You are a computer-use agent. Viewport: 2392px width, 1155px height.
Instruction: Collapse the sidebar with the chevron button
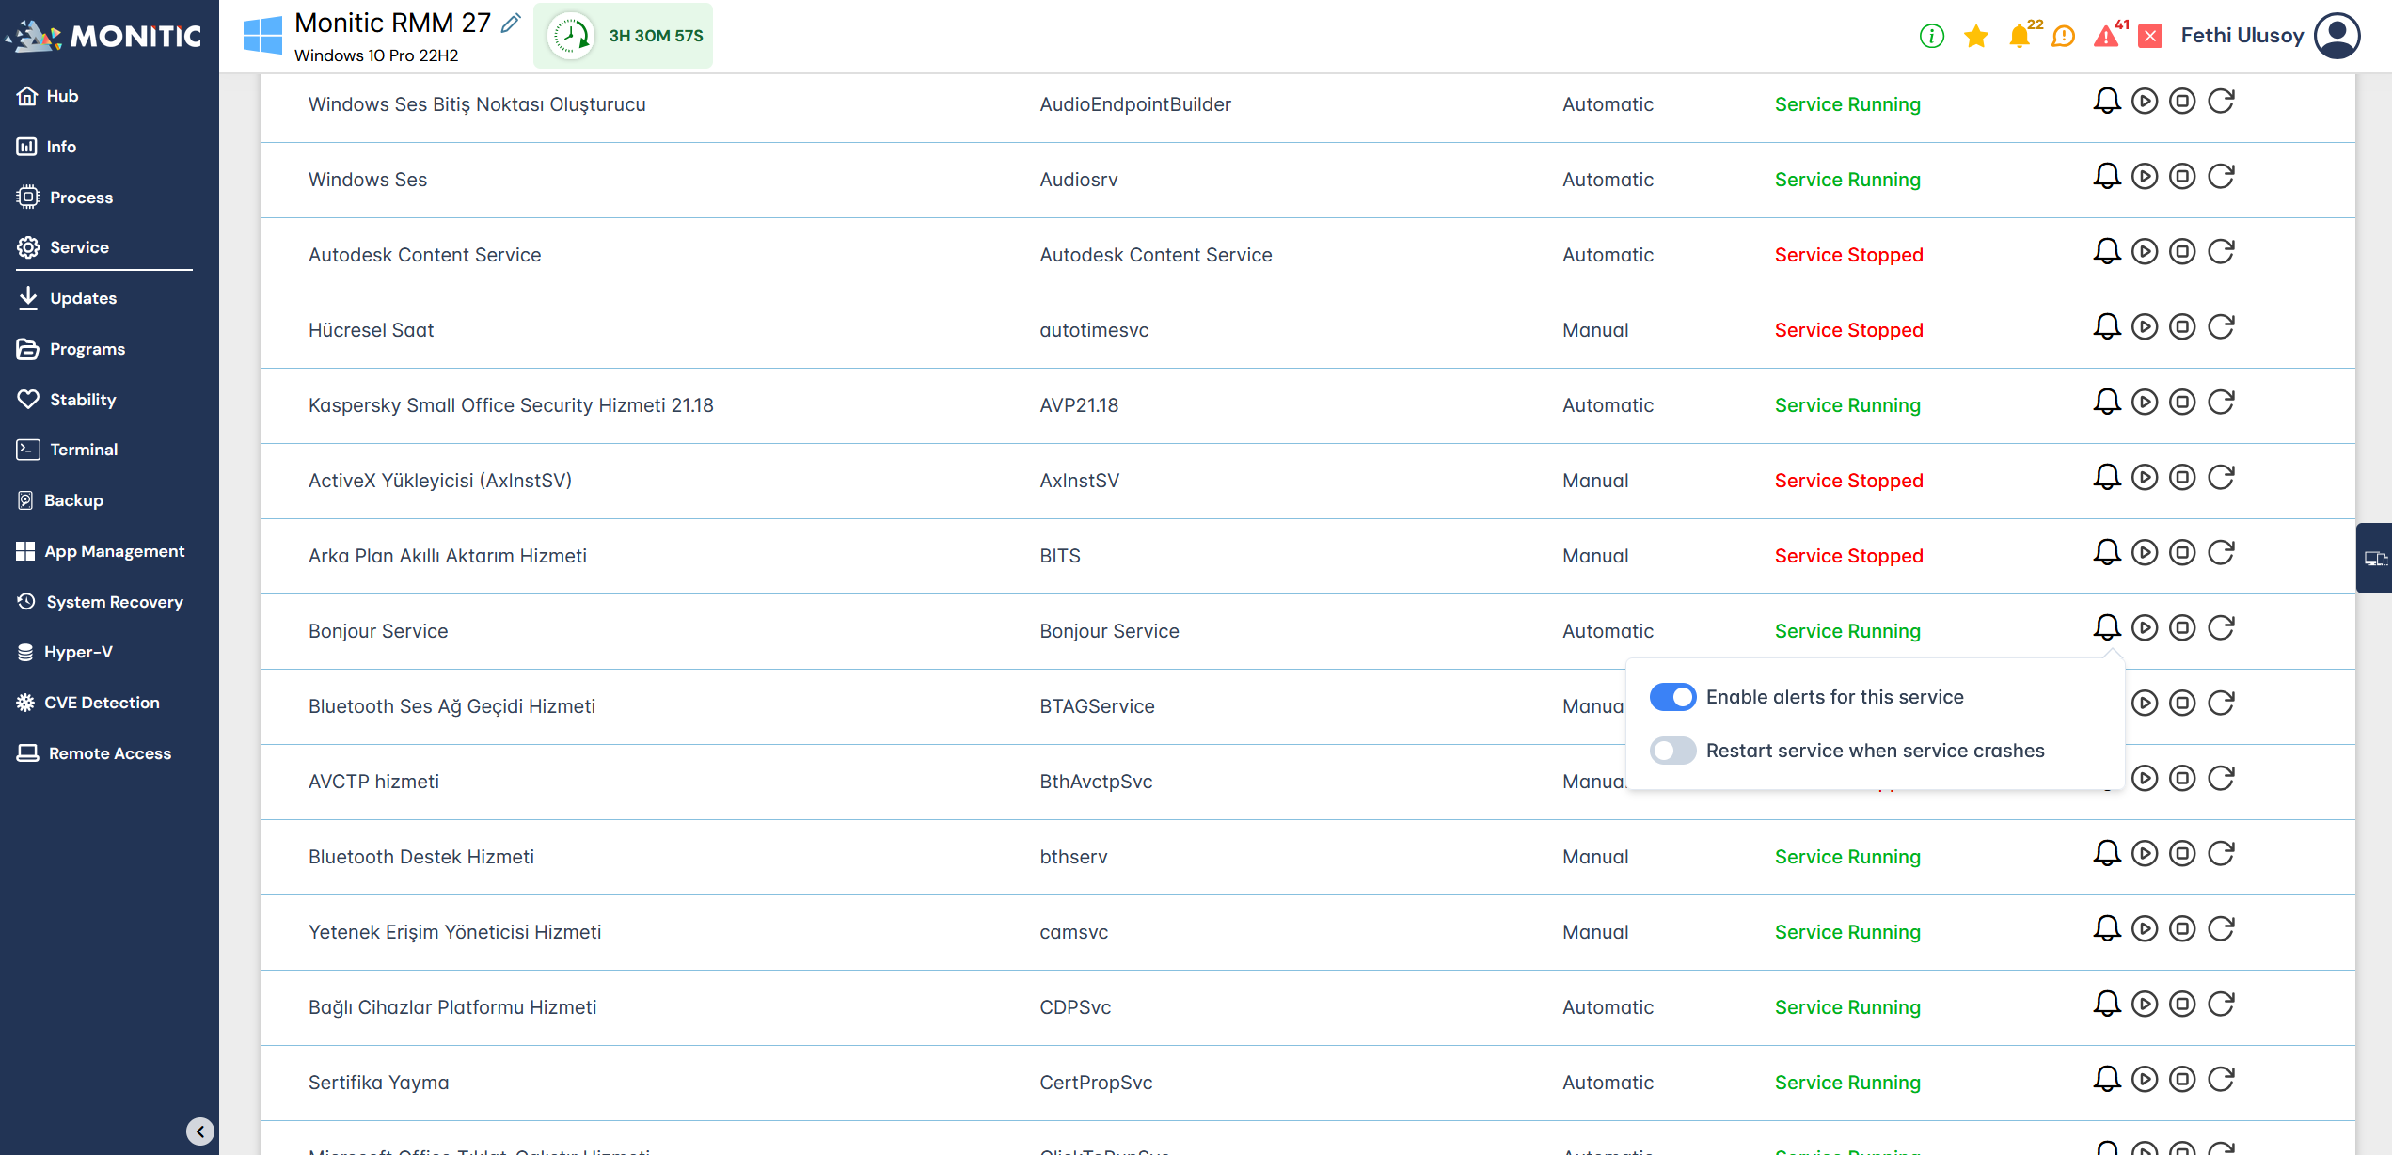pyautogui.click(x=199, y=1131)
